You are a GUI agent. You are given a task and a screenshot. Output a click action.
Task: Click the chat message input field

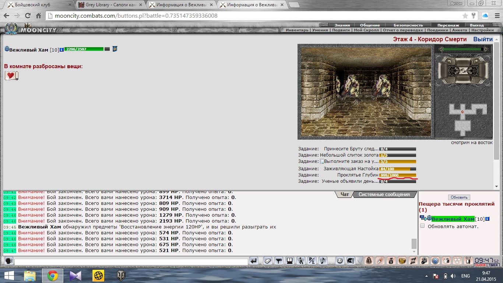point(131,261)
